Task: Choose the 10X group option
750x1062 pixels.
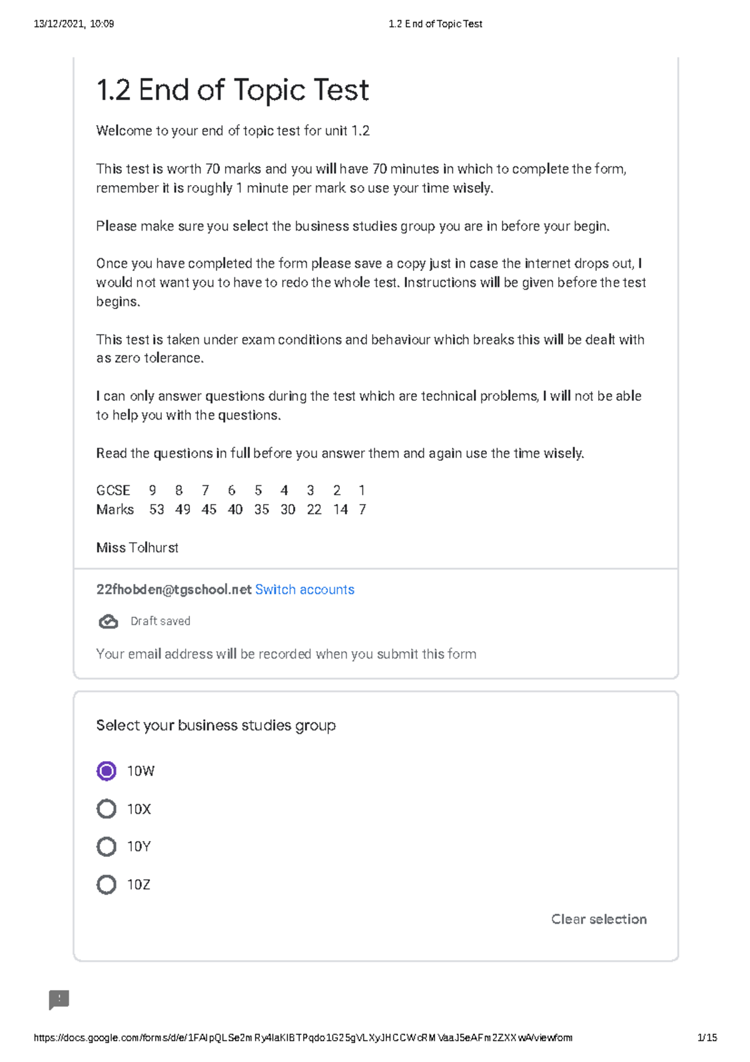Action: 107,809
